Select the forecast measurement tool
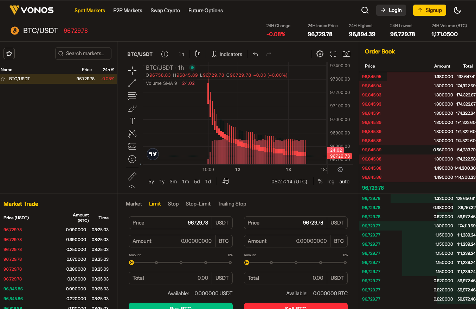The height and width of the screenshot is (309, 476). coord(132,146)
